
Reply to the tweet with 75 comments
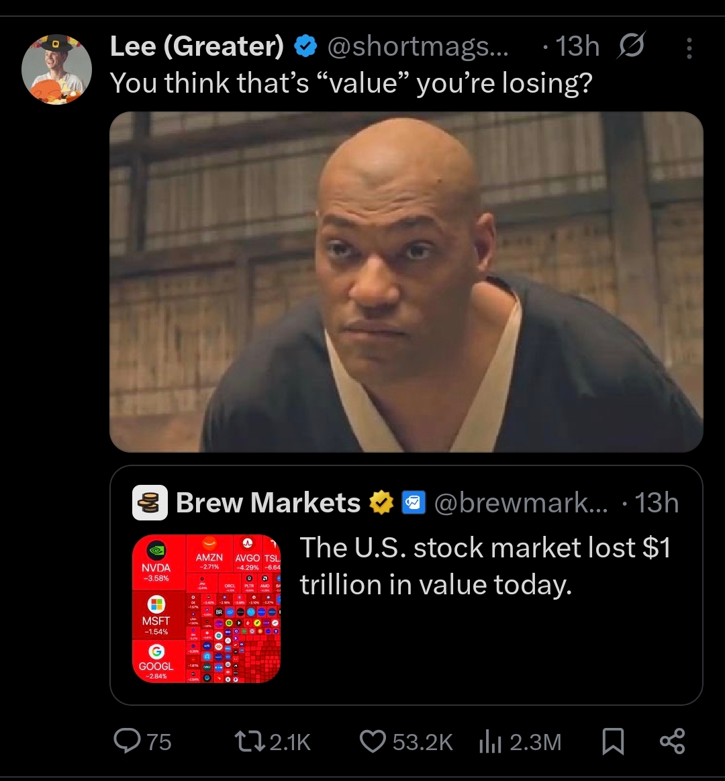tap(126, 741)
